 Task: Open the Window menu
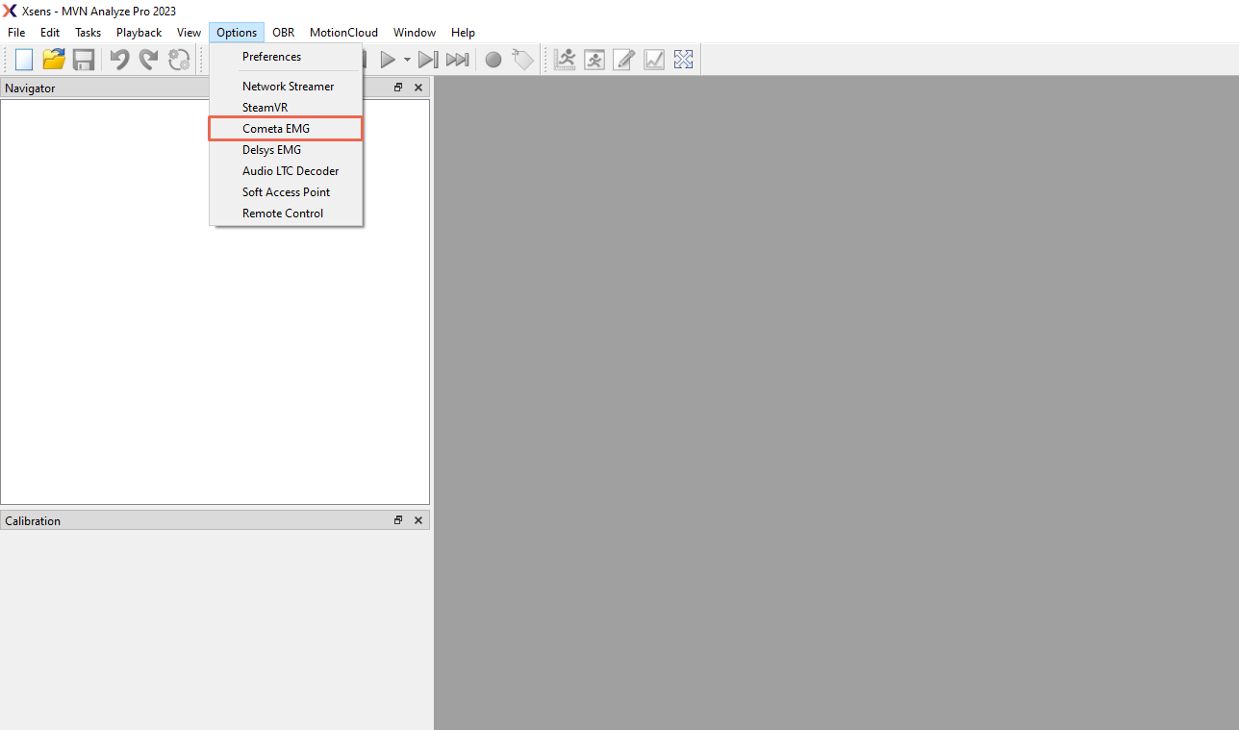click(x=415, y=33)
